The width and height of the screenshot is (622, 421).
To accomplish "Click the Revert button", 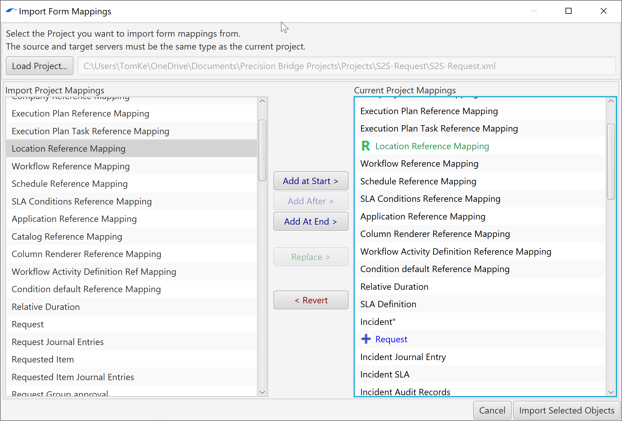I will click(x=311, y=300).
